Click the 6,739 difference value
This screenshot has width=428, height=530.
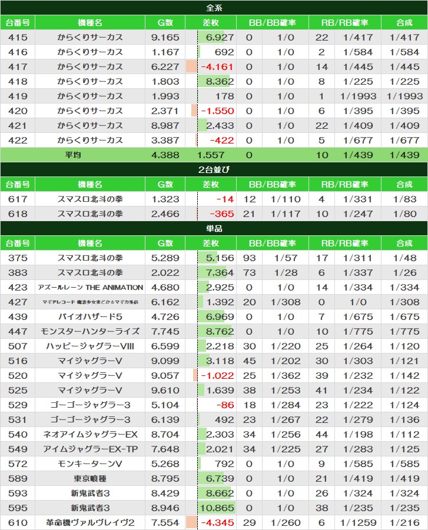pyautogui.click(x=220, y=479)
